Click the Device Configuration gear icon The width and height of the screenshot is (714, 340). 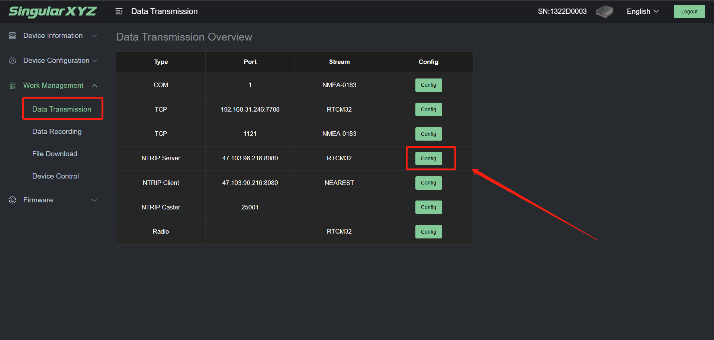pos(13,61)
